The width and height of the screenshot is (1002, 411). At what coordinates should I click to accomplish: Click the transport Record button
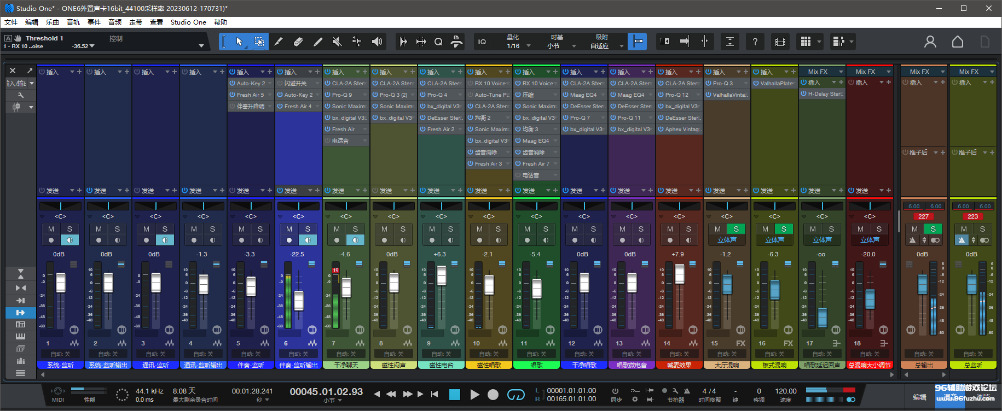493,395
